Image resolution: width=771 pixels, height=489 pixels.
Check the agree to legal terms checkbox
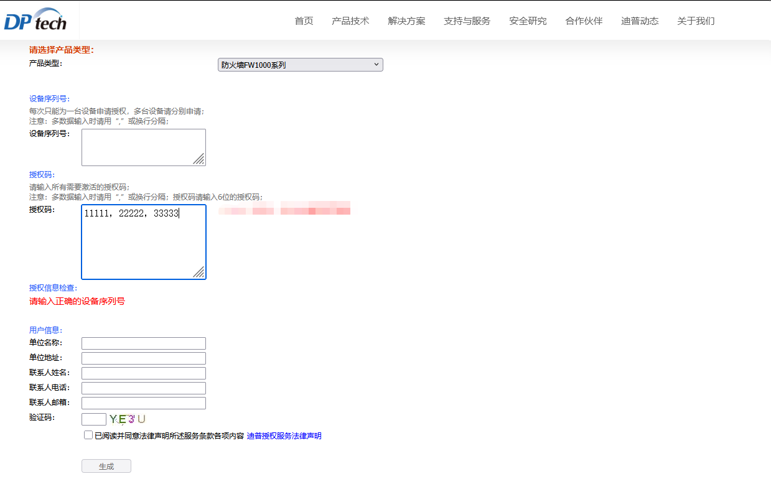(88, 435)
